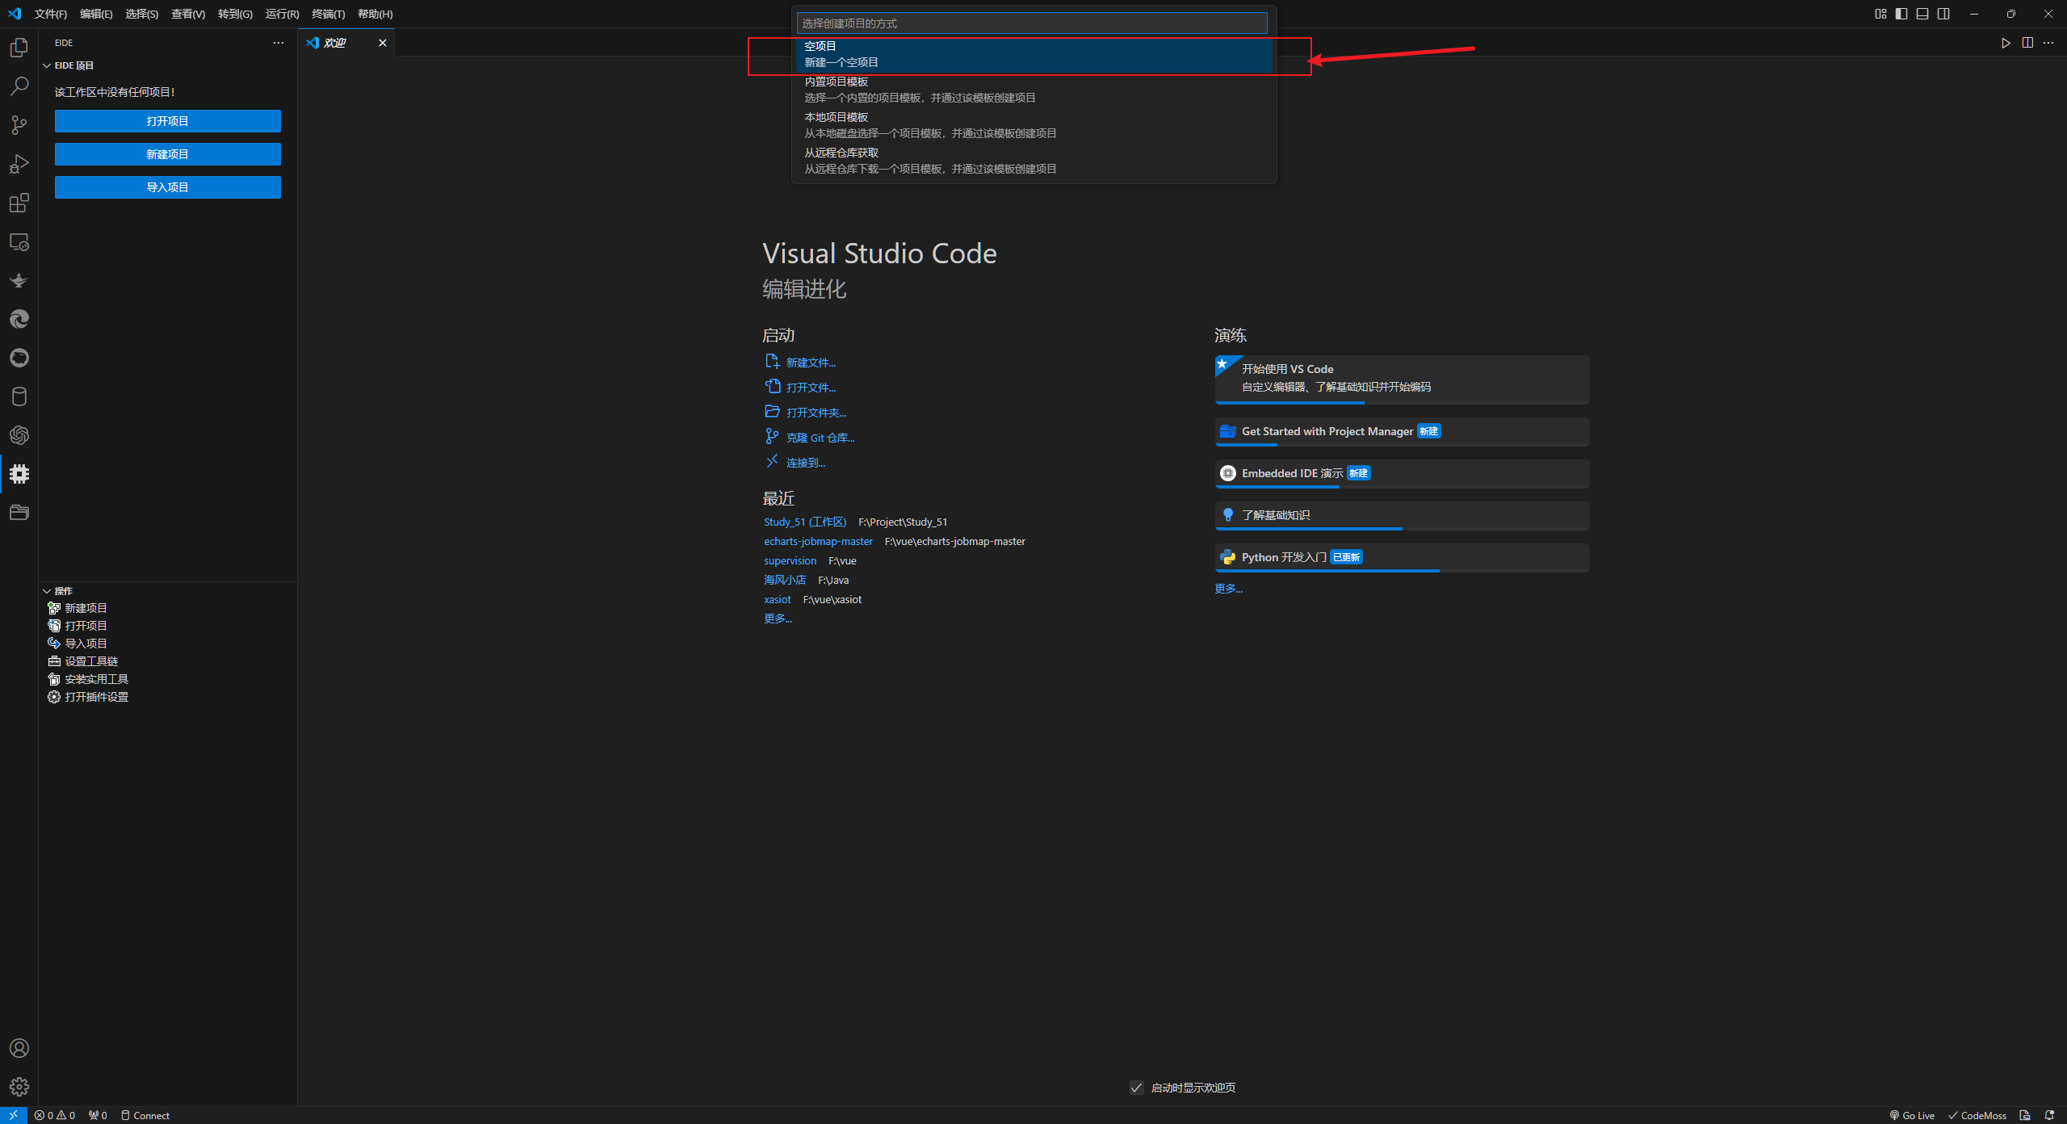Screen dimensions: 2067x1124
Task: Open the Search view icon
Action: tap(19, 86)
